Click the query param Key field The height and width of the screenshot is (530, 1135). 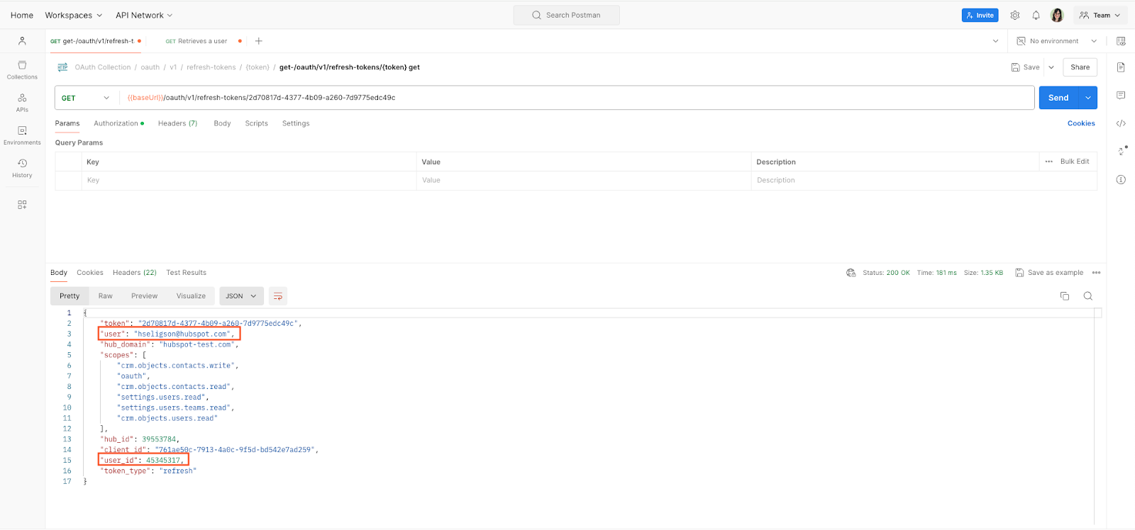pyautogui.click(x=248, y=181)
